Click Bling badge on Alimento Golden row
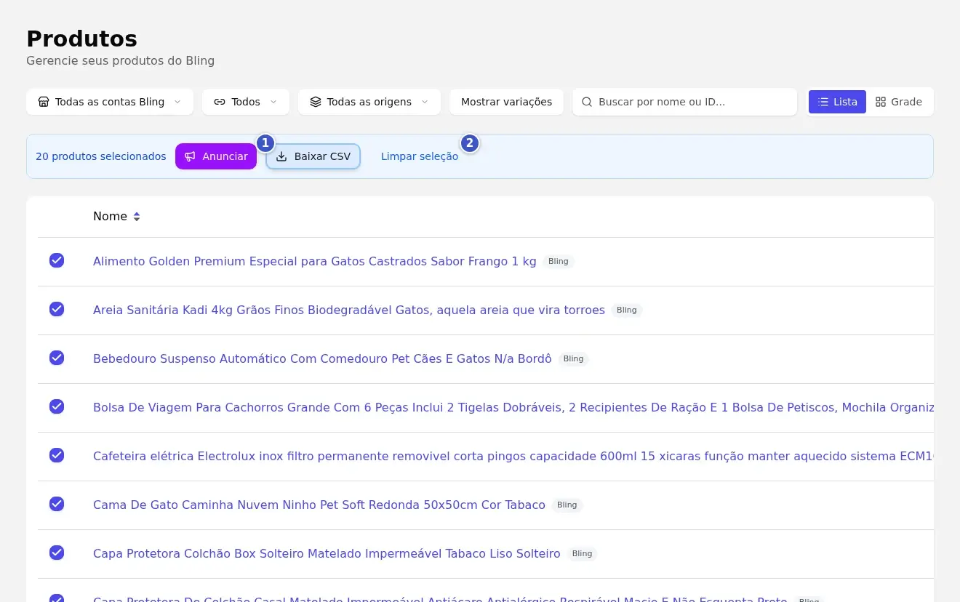This screenshot has width=960, height=602. coord(559,261)
